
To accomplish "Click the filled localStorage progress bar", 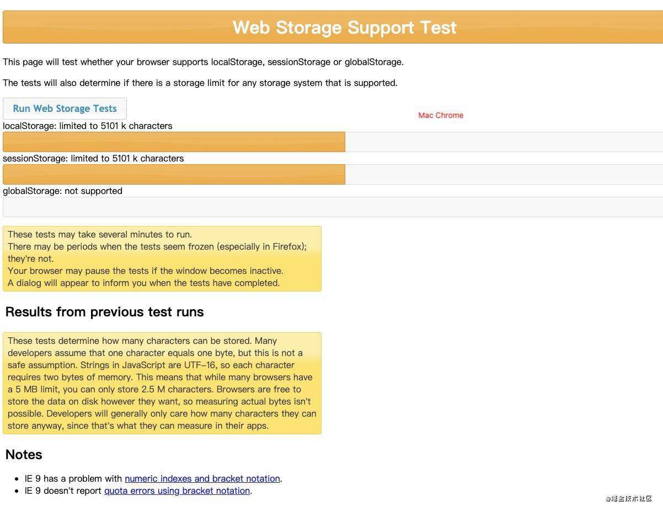I will (174, 142).
